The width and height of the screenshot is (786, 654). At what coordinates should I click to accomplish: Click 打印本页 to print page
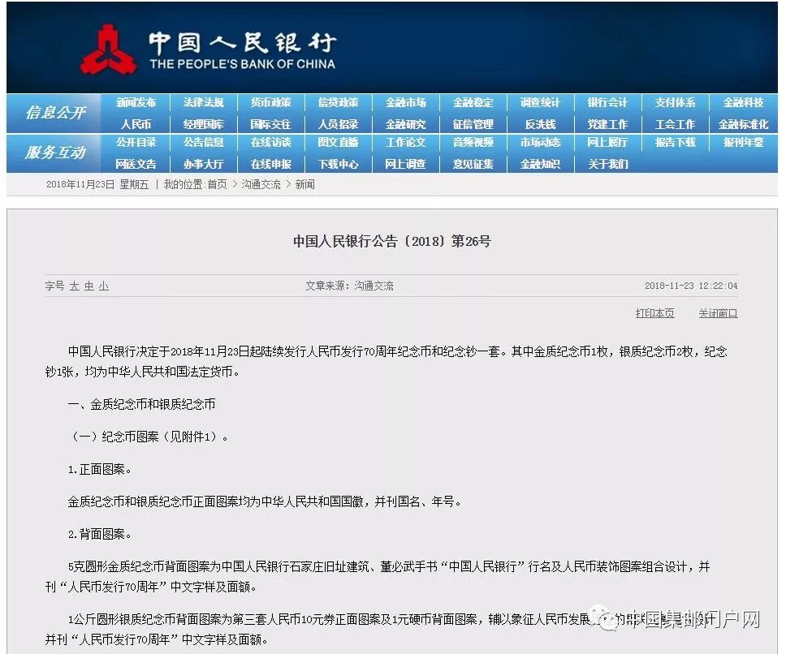(654, 313)
